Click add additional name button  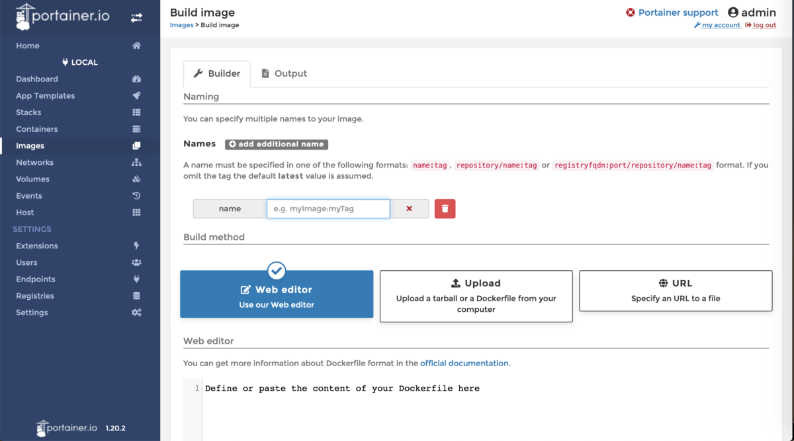point(277,144)
